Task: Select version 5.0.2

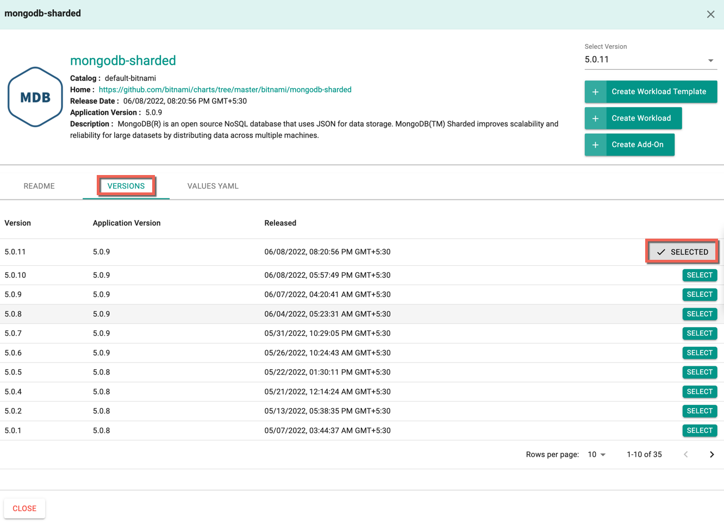Action: 700,411
